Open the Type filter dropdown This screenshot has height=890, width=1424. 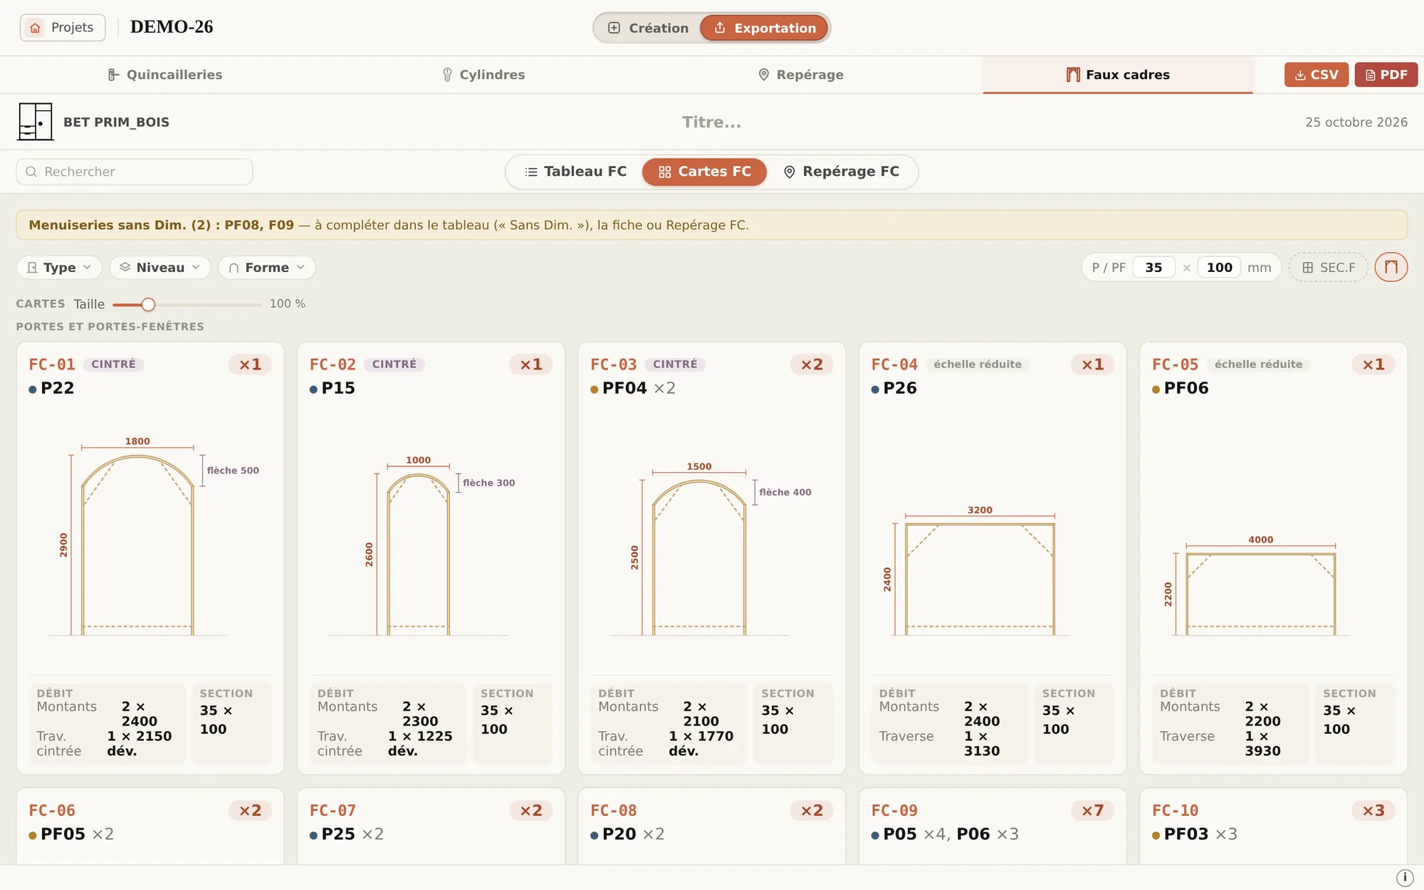pos(59,267)
